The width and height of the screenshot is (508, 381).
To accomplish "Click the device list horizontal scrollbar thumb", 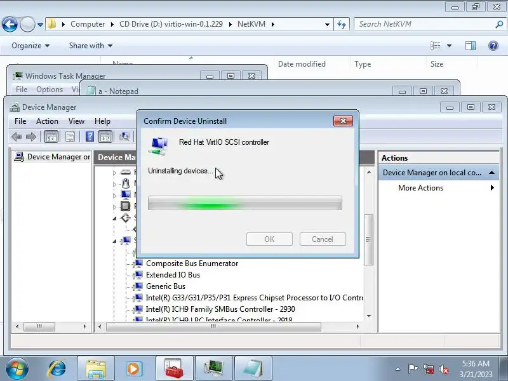I will 213,326.
